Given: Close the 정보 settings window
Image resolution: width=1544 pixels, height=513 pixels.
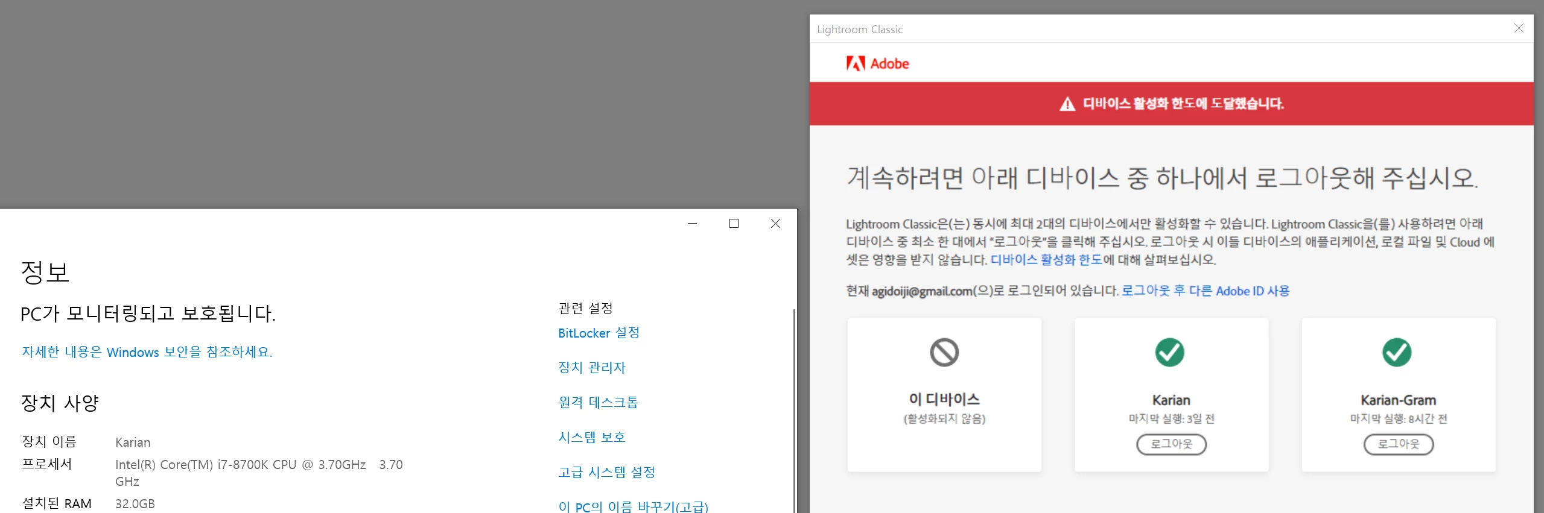Looking at the screenshot, I should pyautogui.click(x=776, y=224).
